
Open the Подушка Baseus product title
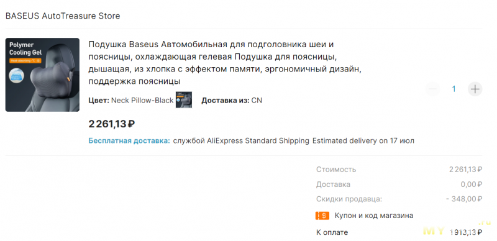225,63
